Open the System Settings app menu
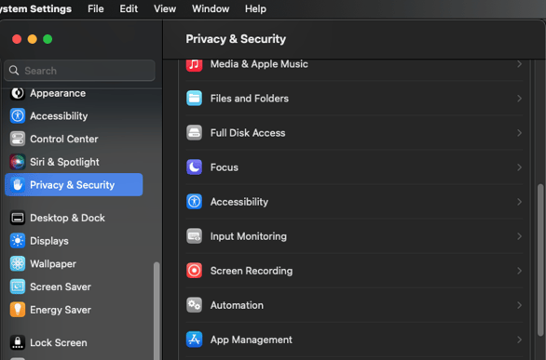Viewport: 546px width, 360px height. click(x=34, y=8)
